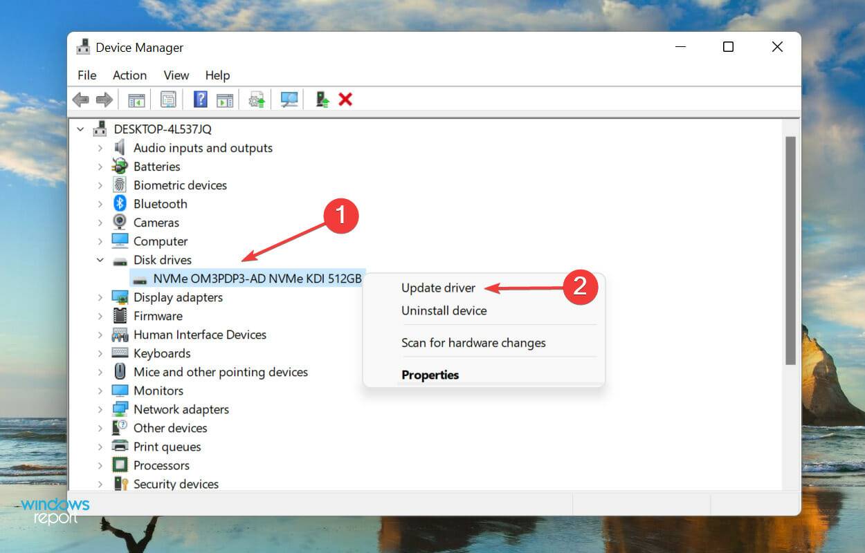Viewport: 865px width, 553px height.
Task: Click the Scan for hardware changes monitor icon
Action: coord(289,100)
